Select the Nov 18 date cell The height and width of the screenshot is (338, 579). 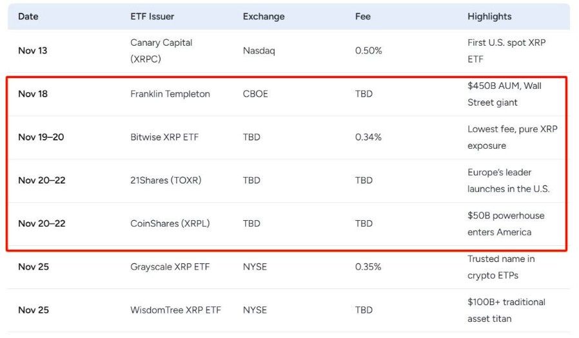[33, 94]
